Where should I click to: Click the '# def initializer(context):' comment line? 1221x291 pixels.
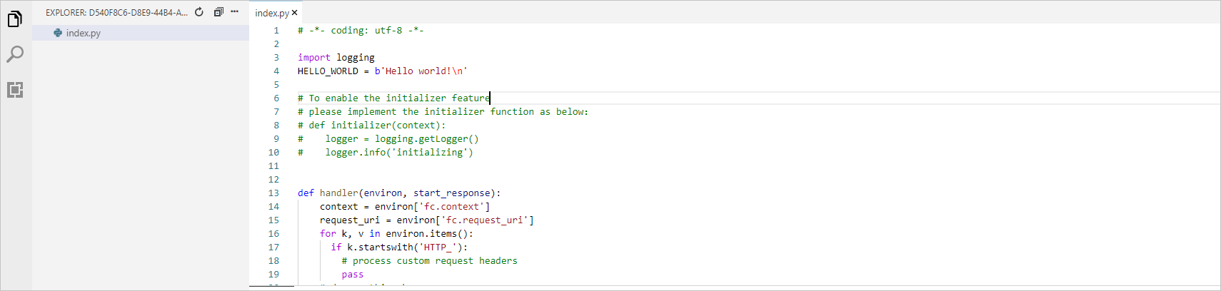coord(371,126)
